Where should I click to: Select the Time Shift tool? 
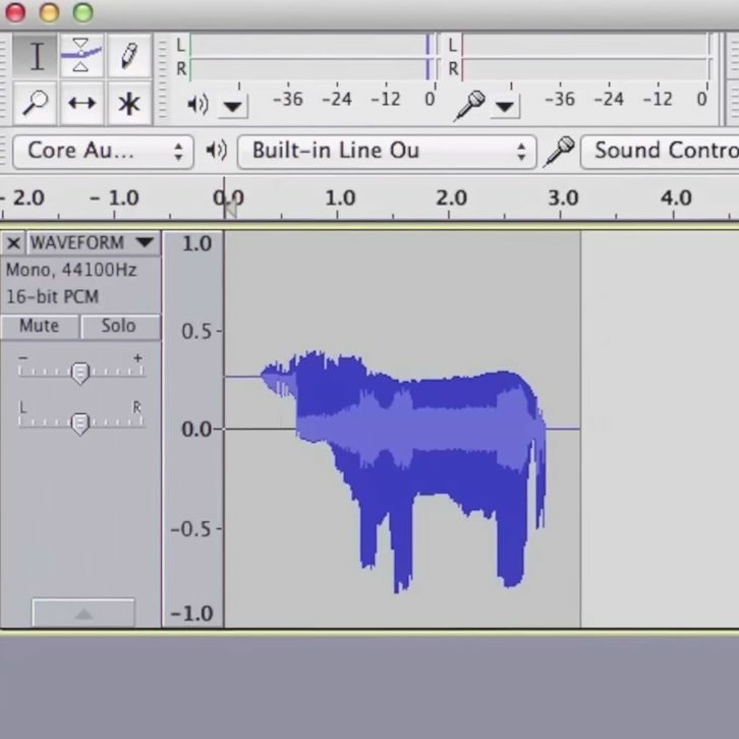click(81, 103)
